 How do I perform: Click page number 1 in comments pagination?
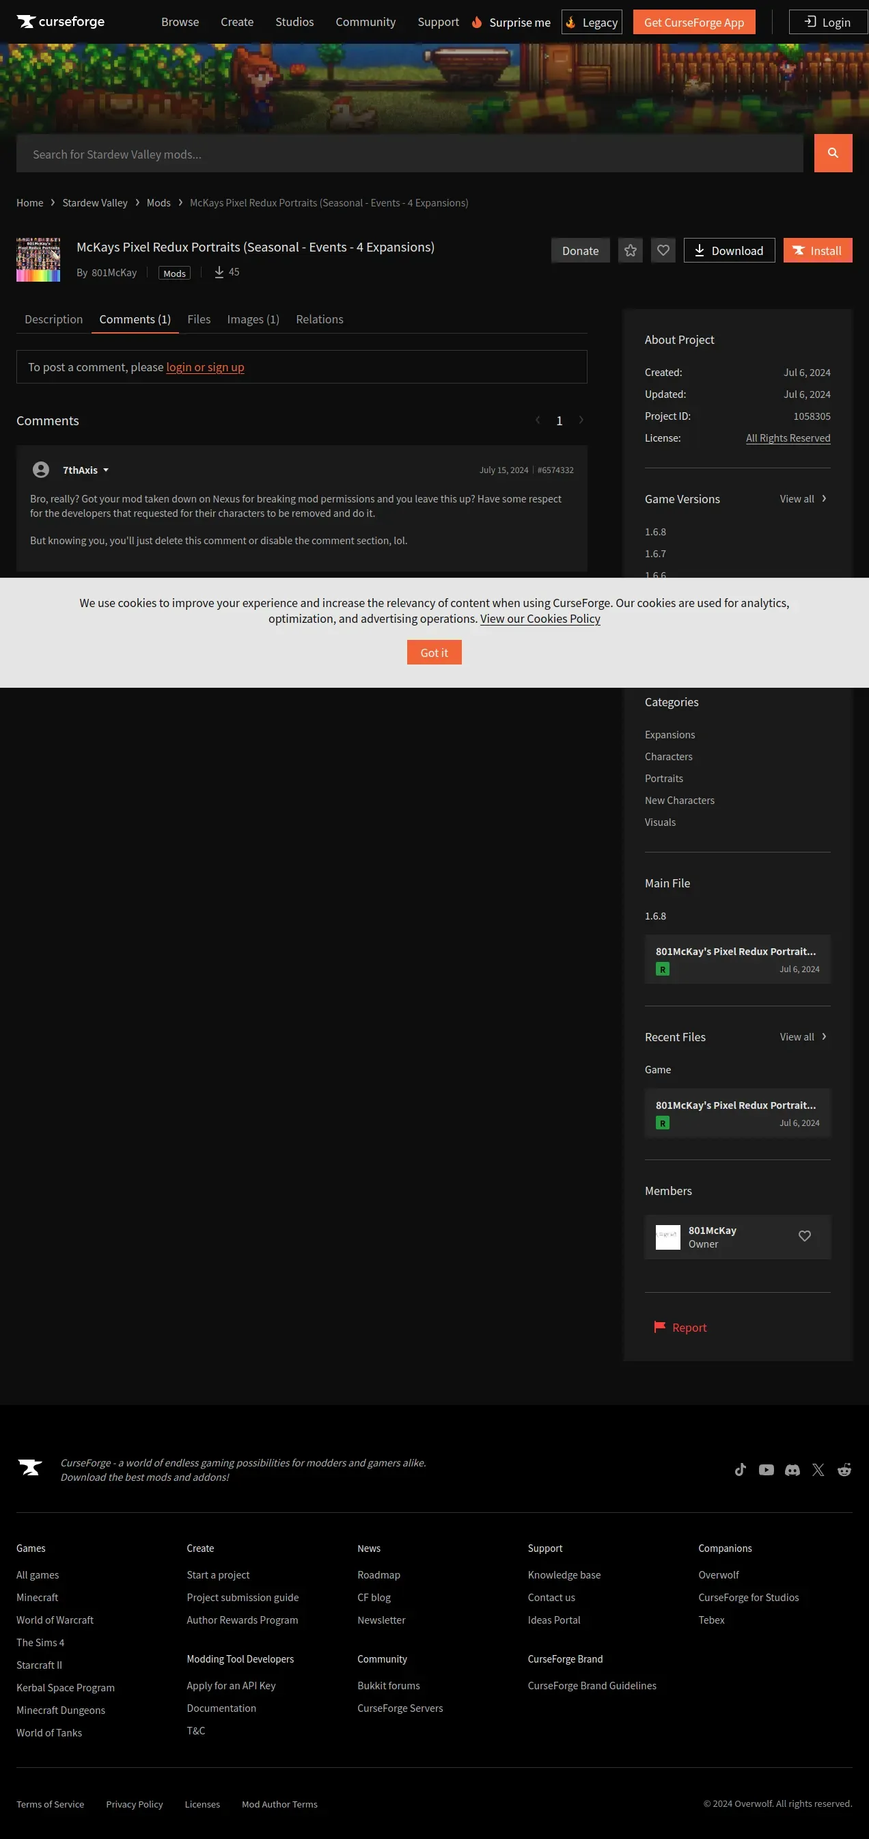[x=560, y=421]
